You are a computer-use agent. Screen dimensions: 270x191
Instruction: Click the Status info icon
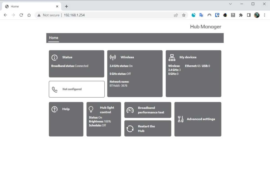[55, 57]
